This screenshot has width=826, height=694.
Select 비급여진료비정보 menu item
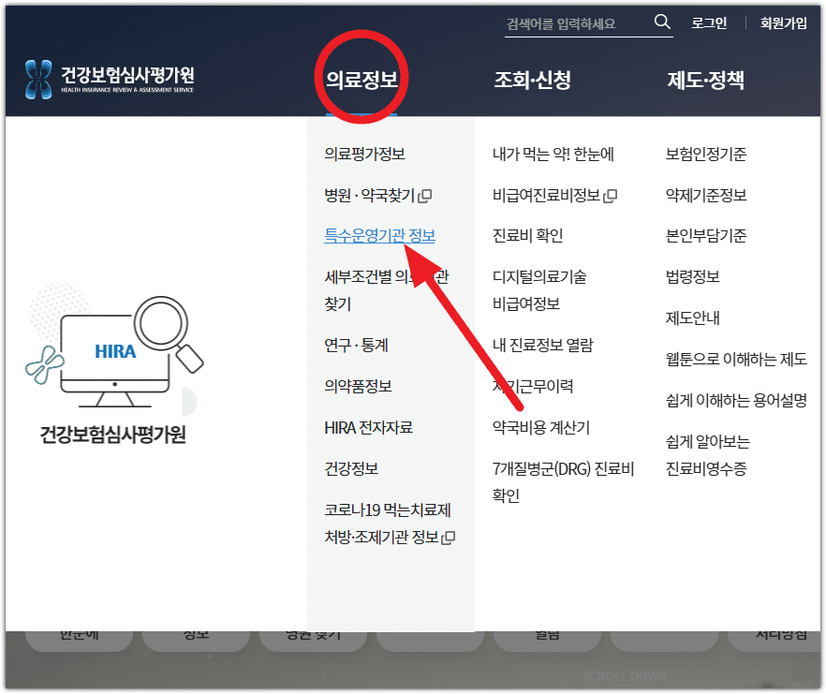point(546,196)
